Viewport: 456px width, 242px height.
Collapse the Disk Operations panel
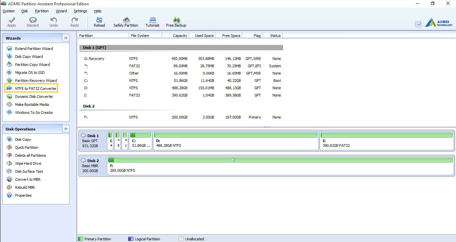66,129
